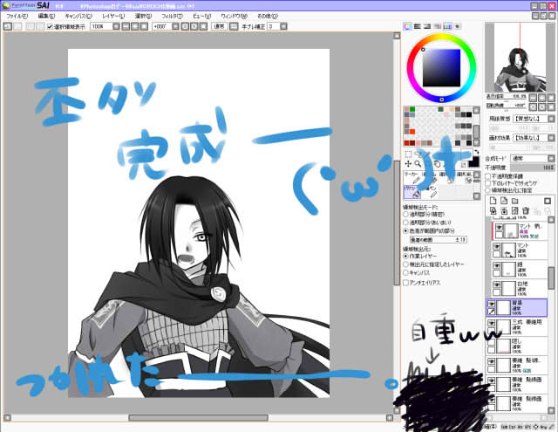
Task: Adjust the 不透明度 opacity slider
Action: tap(533, 167)
